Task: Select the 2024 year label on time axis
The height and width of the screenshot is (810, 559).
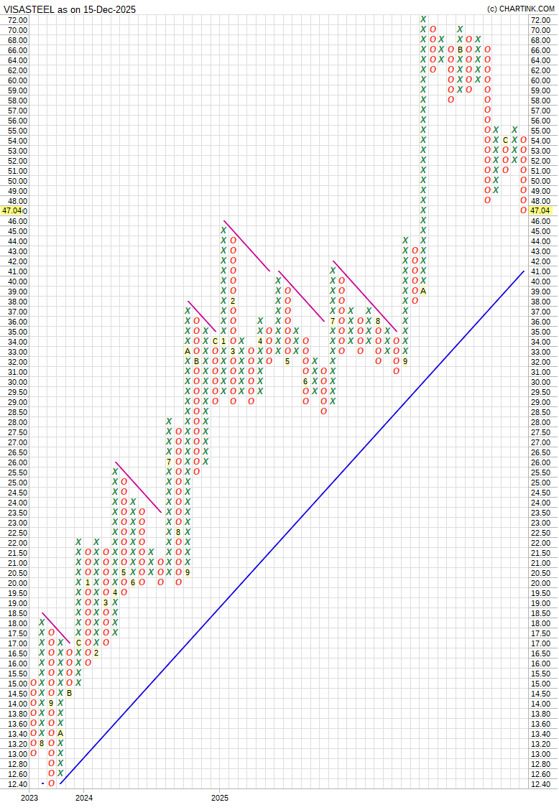Action: coord(84,798)
